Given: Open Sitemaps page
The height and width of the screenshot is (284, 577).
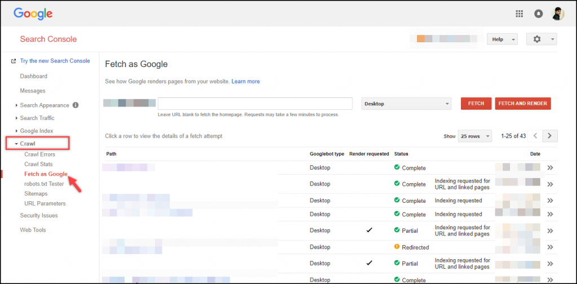Looking at the screenshot, I should tap(35, 193).
